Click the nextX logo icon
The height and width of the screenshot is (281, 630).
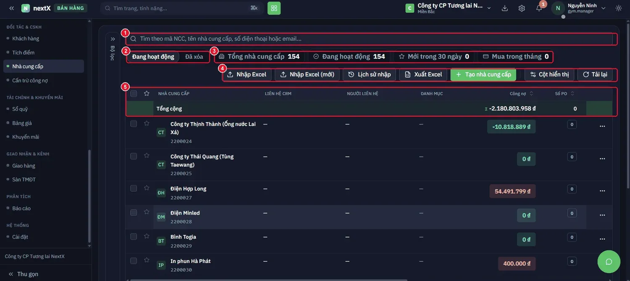pyautogui.click(x=26, y=8)
